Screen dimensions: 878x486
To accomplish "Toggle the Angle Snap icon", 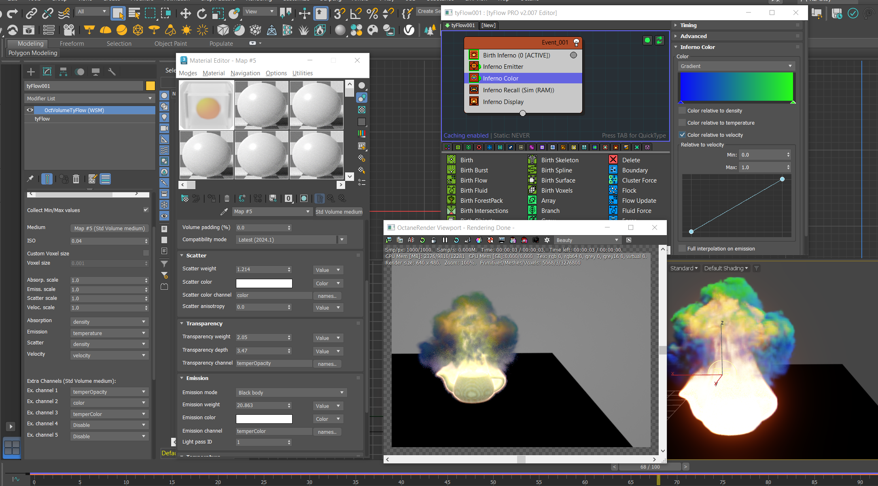I will (356, 13).
